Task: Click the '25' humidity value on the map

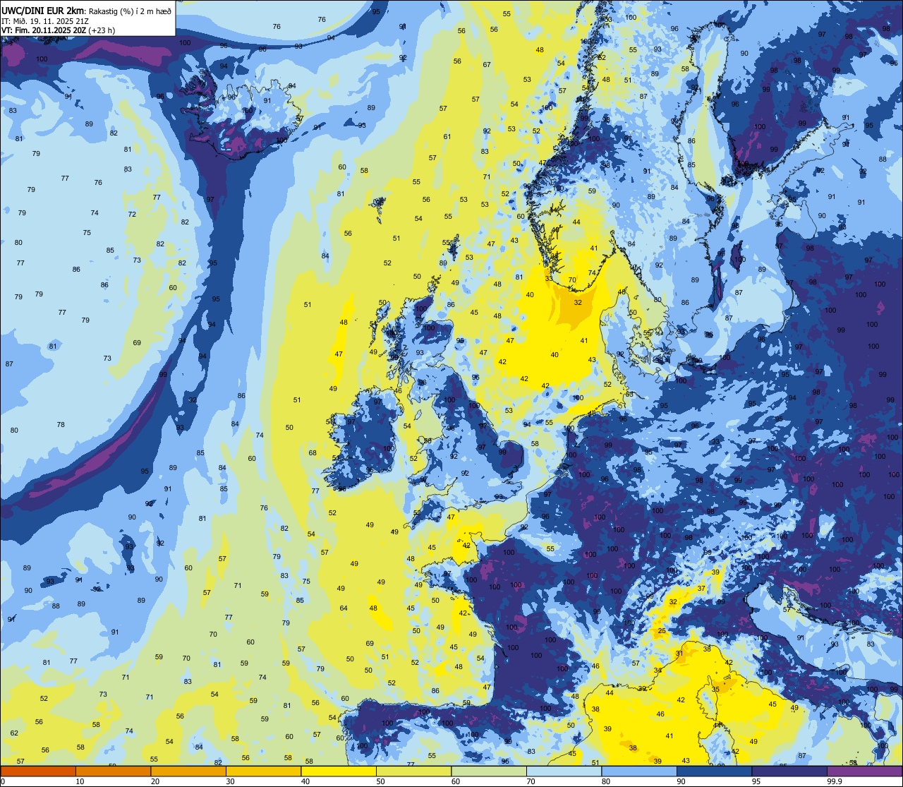Action: coord(662,631)
